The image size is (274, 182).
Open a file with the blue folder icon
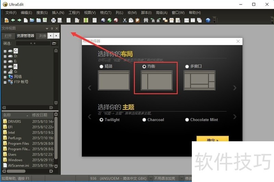pos(32,20)
